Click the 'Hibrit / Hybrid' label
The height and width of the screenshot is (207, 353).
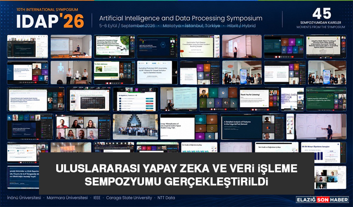coord(242,26)
